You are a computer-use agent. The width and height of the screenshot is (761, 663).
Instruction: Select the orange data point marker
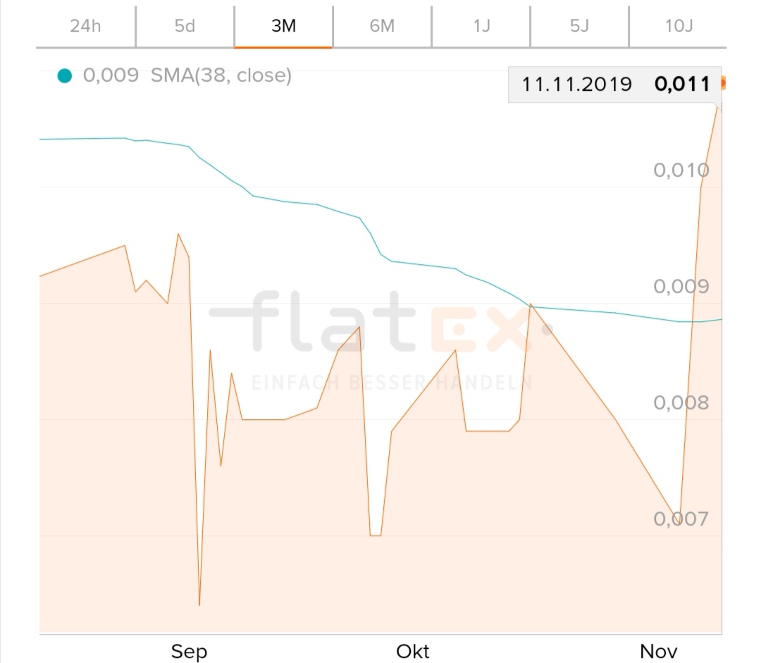721,84
